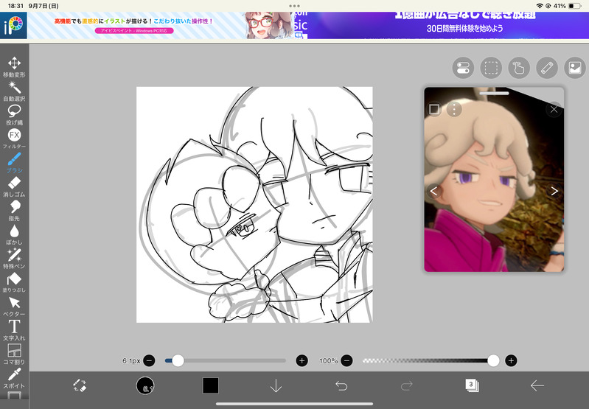The height and width of the screenshot is (409, 589).
Task: Select the ブラシ brush tool
Action: click(x=14, y=163)
